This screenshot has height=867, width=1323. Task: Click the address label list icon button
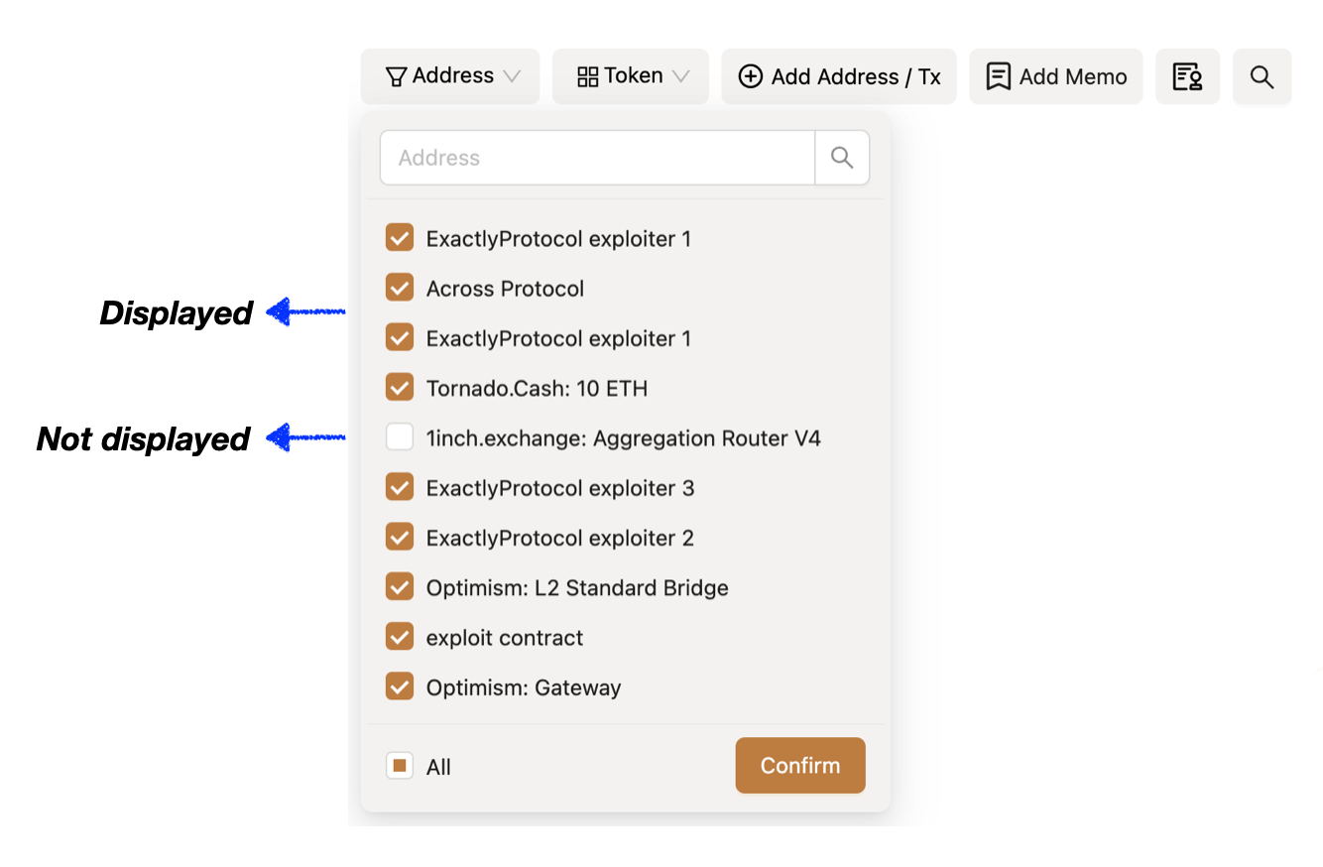click(1187, 77)
